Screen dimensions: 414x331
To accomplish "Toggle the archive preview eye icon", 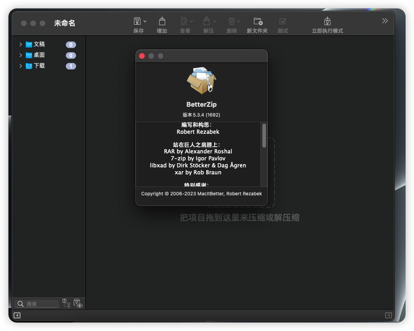I will [78, 303].
